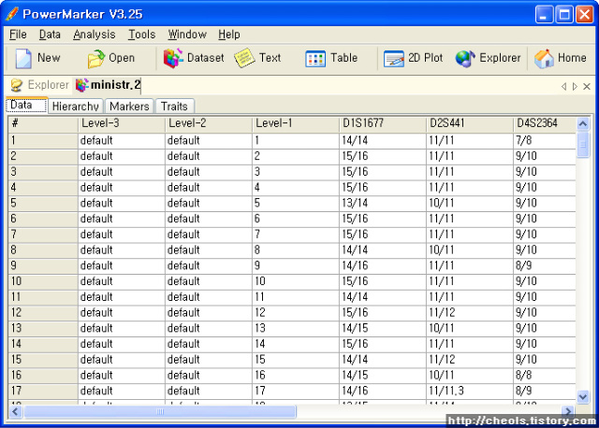Open the Help menu
Viewport: 599px width, 428px height.
[x=229, y=35]
